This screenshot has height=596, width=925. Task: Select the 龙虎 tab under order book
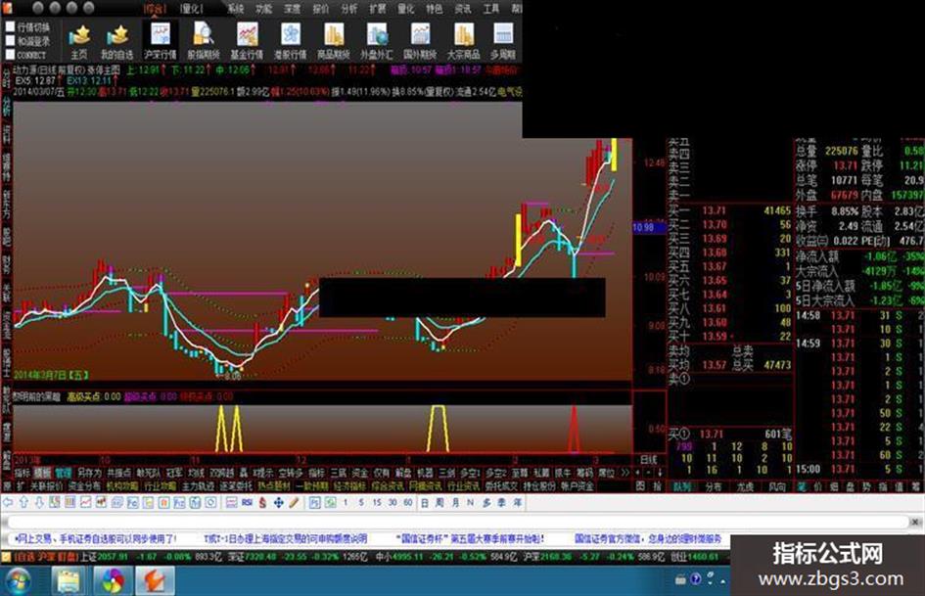[746, 486]
